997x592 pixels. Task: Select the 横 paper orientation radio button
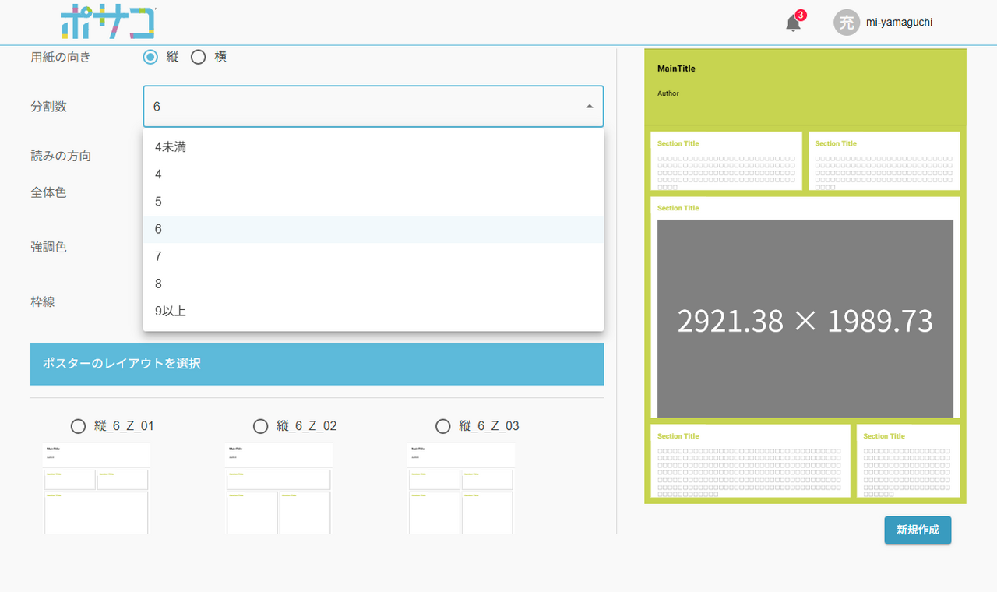[x=199, y=57]
